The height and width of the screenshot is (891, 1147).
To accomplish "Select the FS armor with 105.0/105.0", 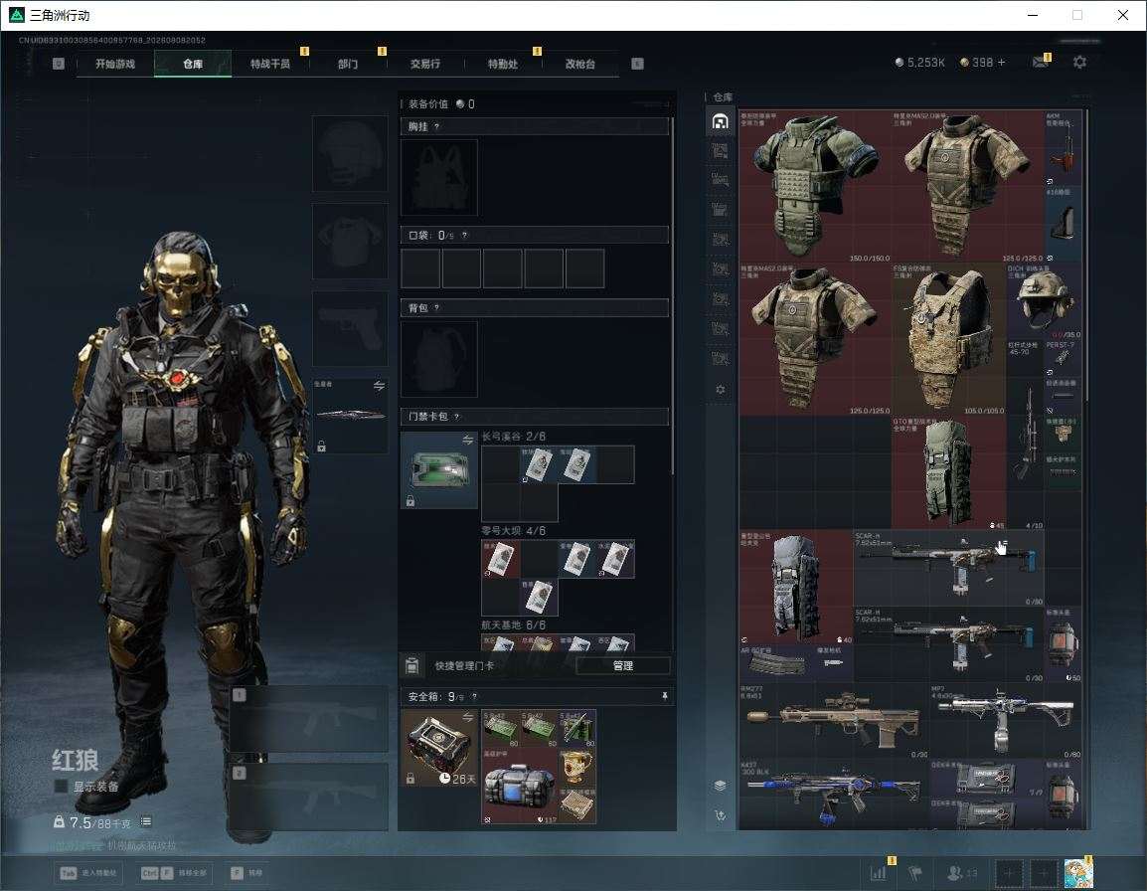I will click(948, 339).
